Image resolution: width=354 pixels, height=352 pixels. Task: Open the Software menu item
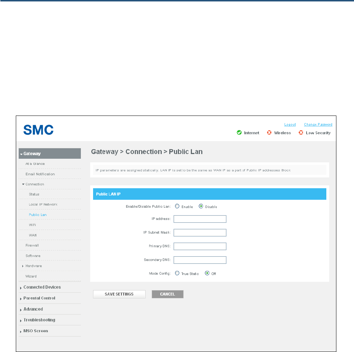coord(33,256)
